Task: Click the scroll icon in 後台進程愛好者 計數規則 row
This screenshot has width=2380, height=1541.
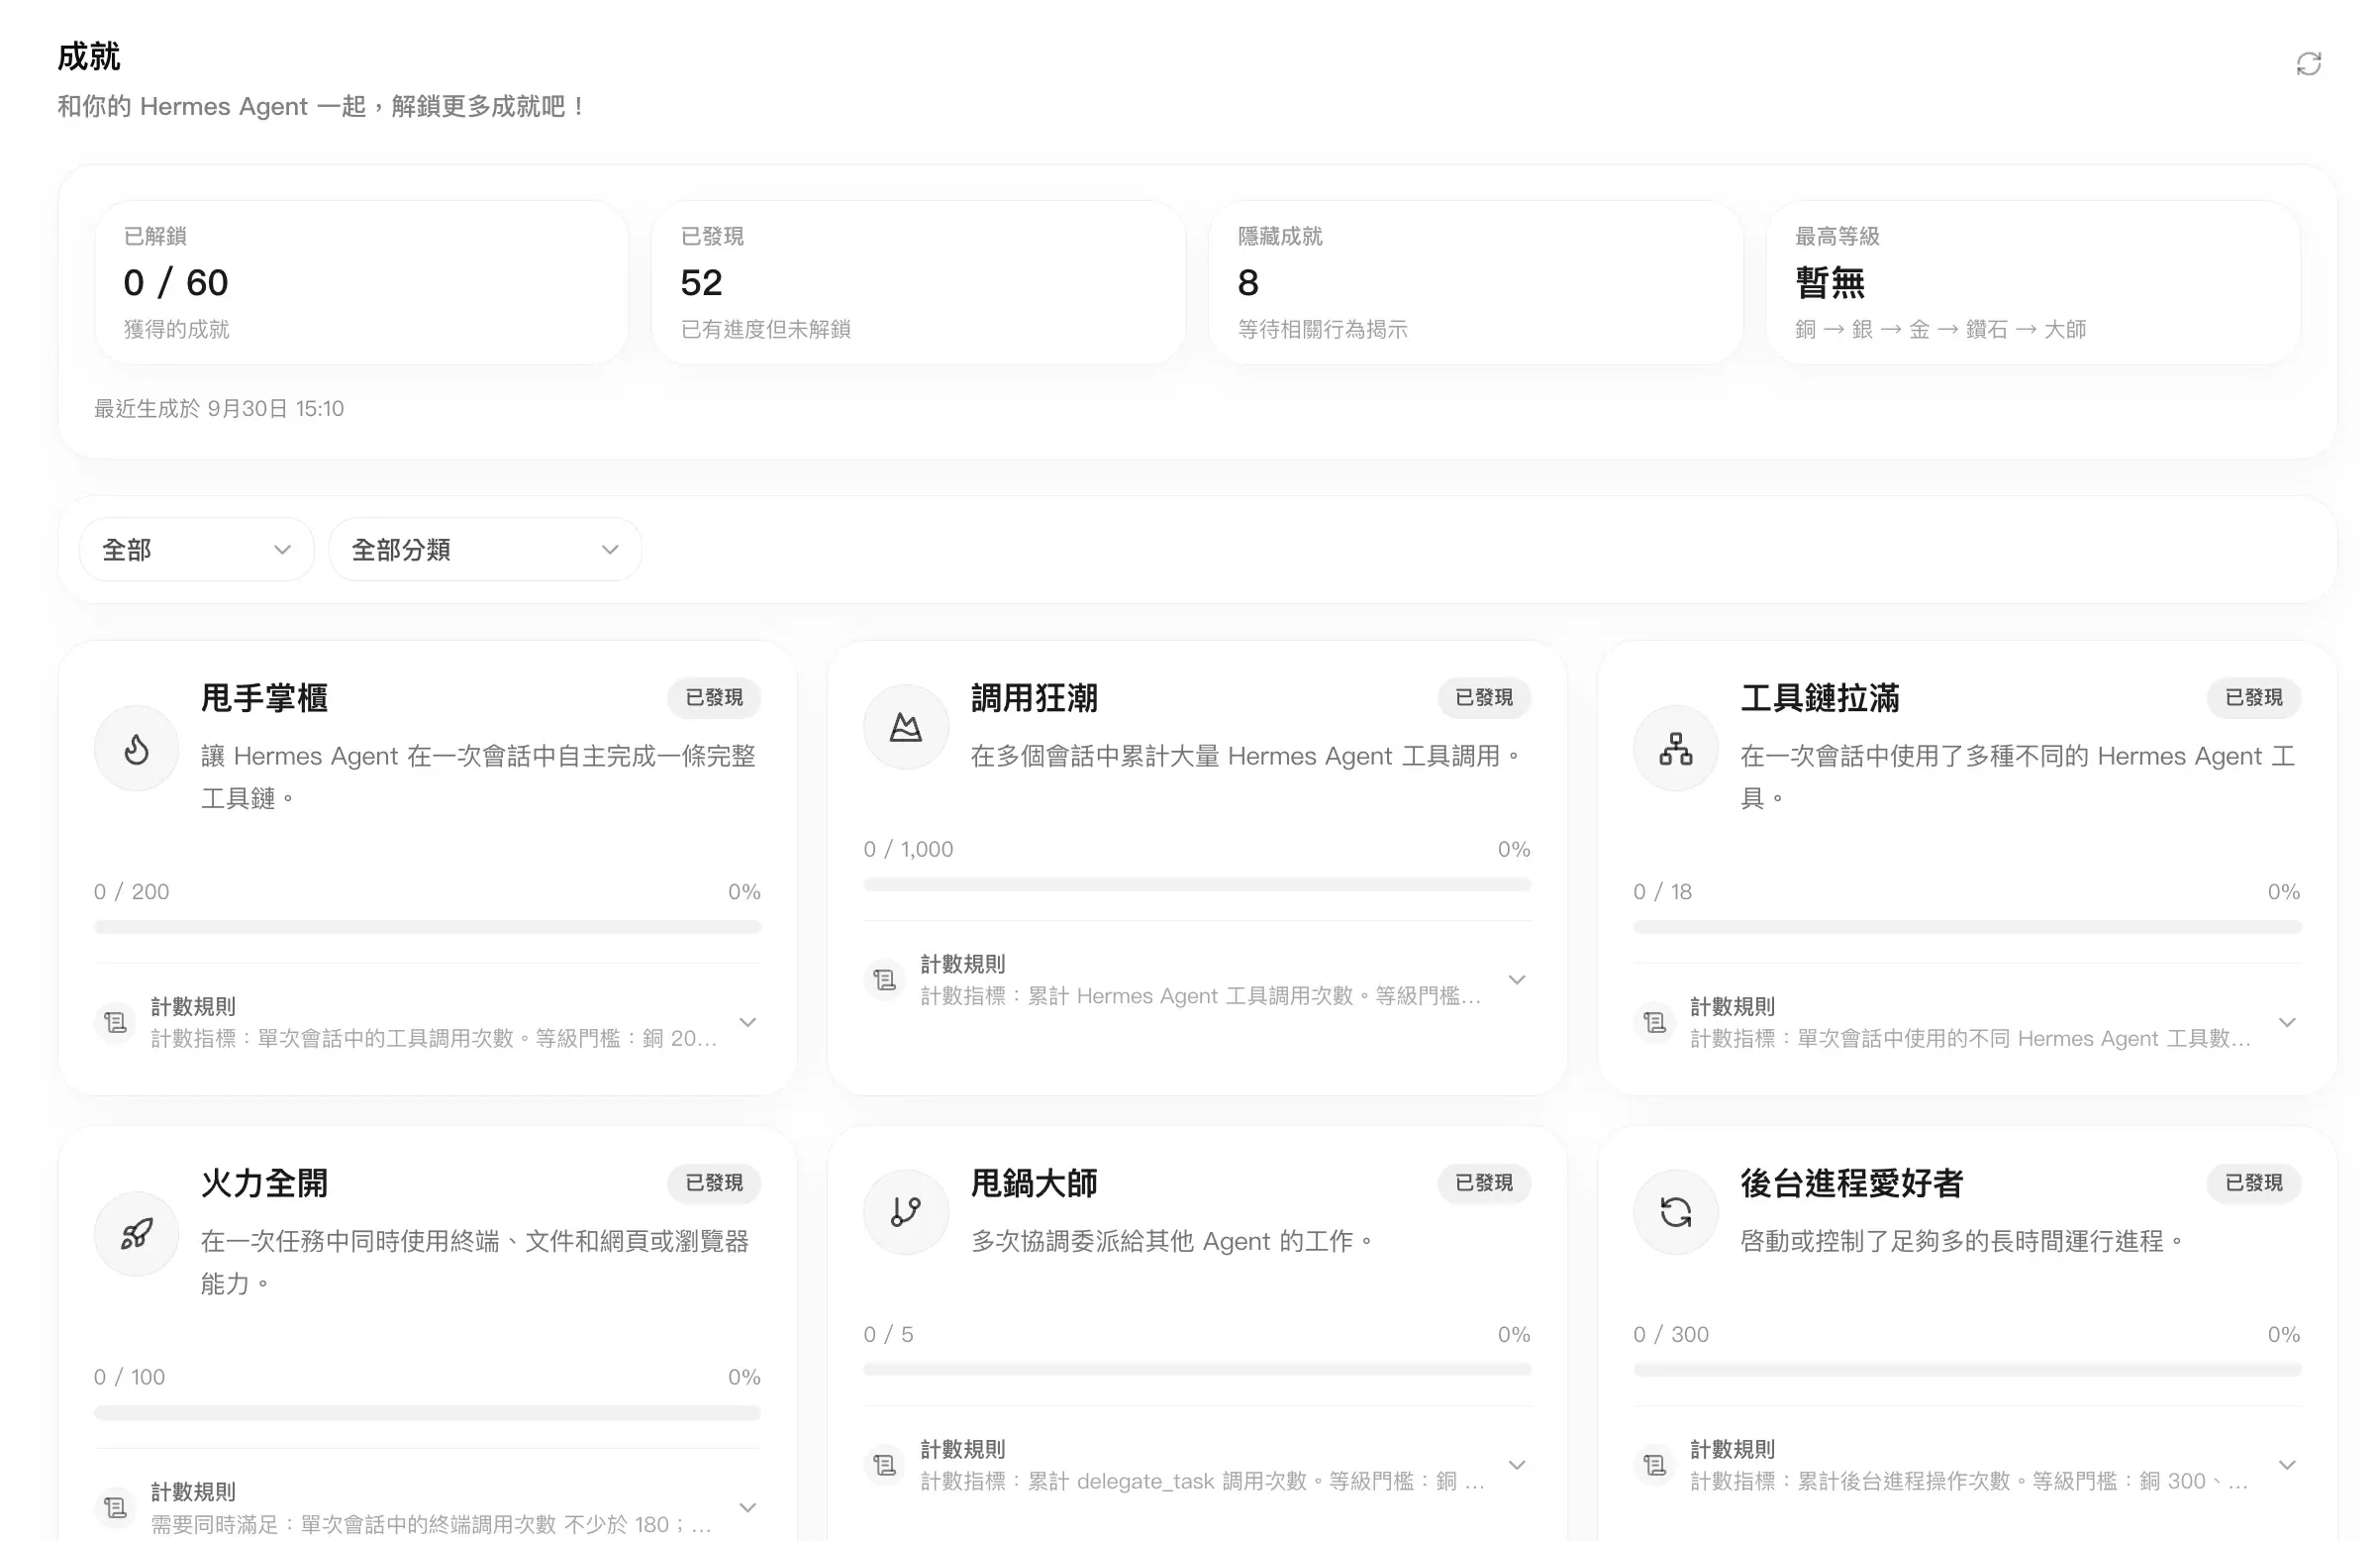Action: (x=1655, y=1465)
